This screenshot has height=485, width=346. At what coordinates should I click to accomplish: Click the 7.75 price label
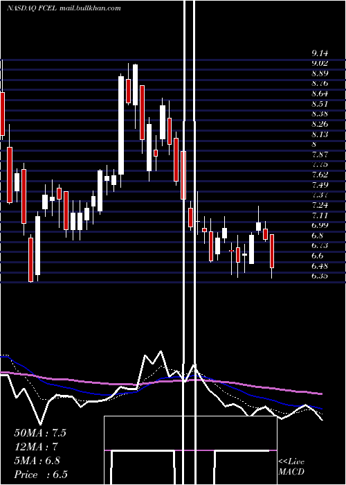pos(320,164)
